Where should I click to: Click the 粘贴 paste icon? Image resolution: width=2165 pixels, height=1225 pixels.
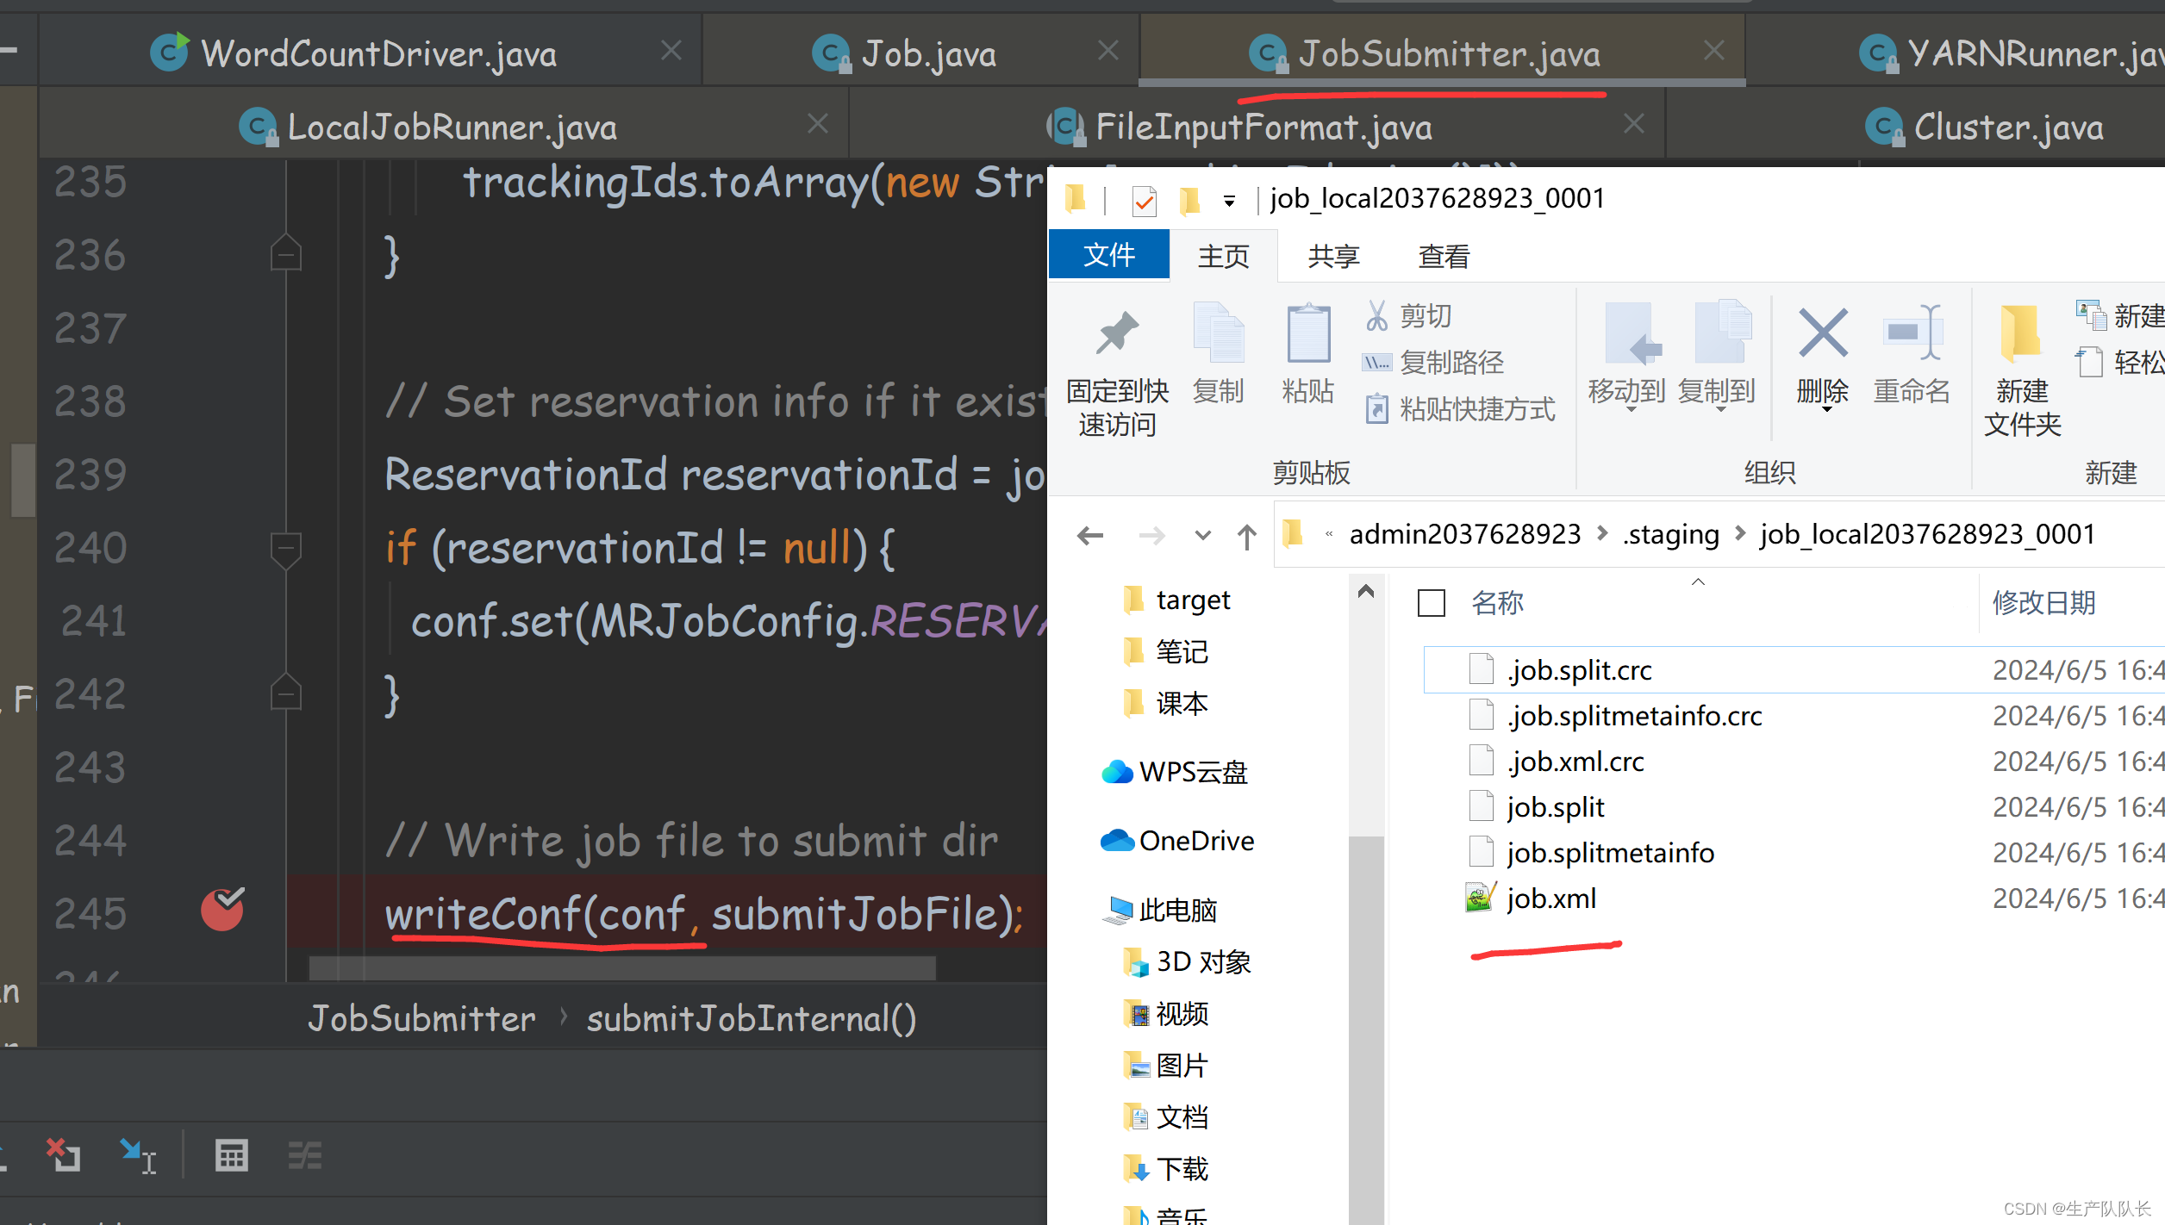click(x=1307, y=333)
